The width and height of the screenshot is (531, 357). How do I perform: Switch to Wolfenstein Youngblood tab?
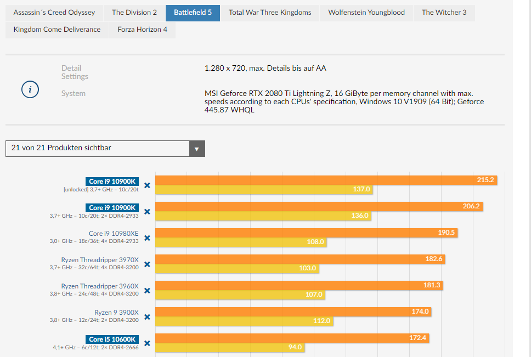[x=366, y=13]
